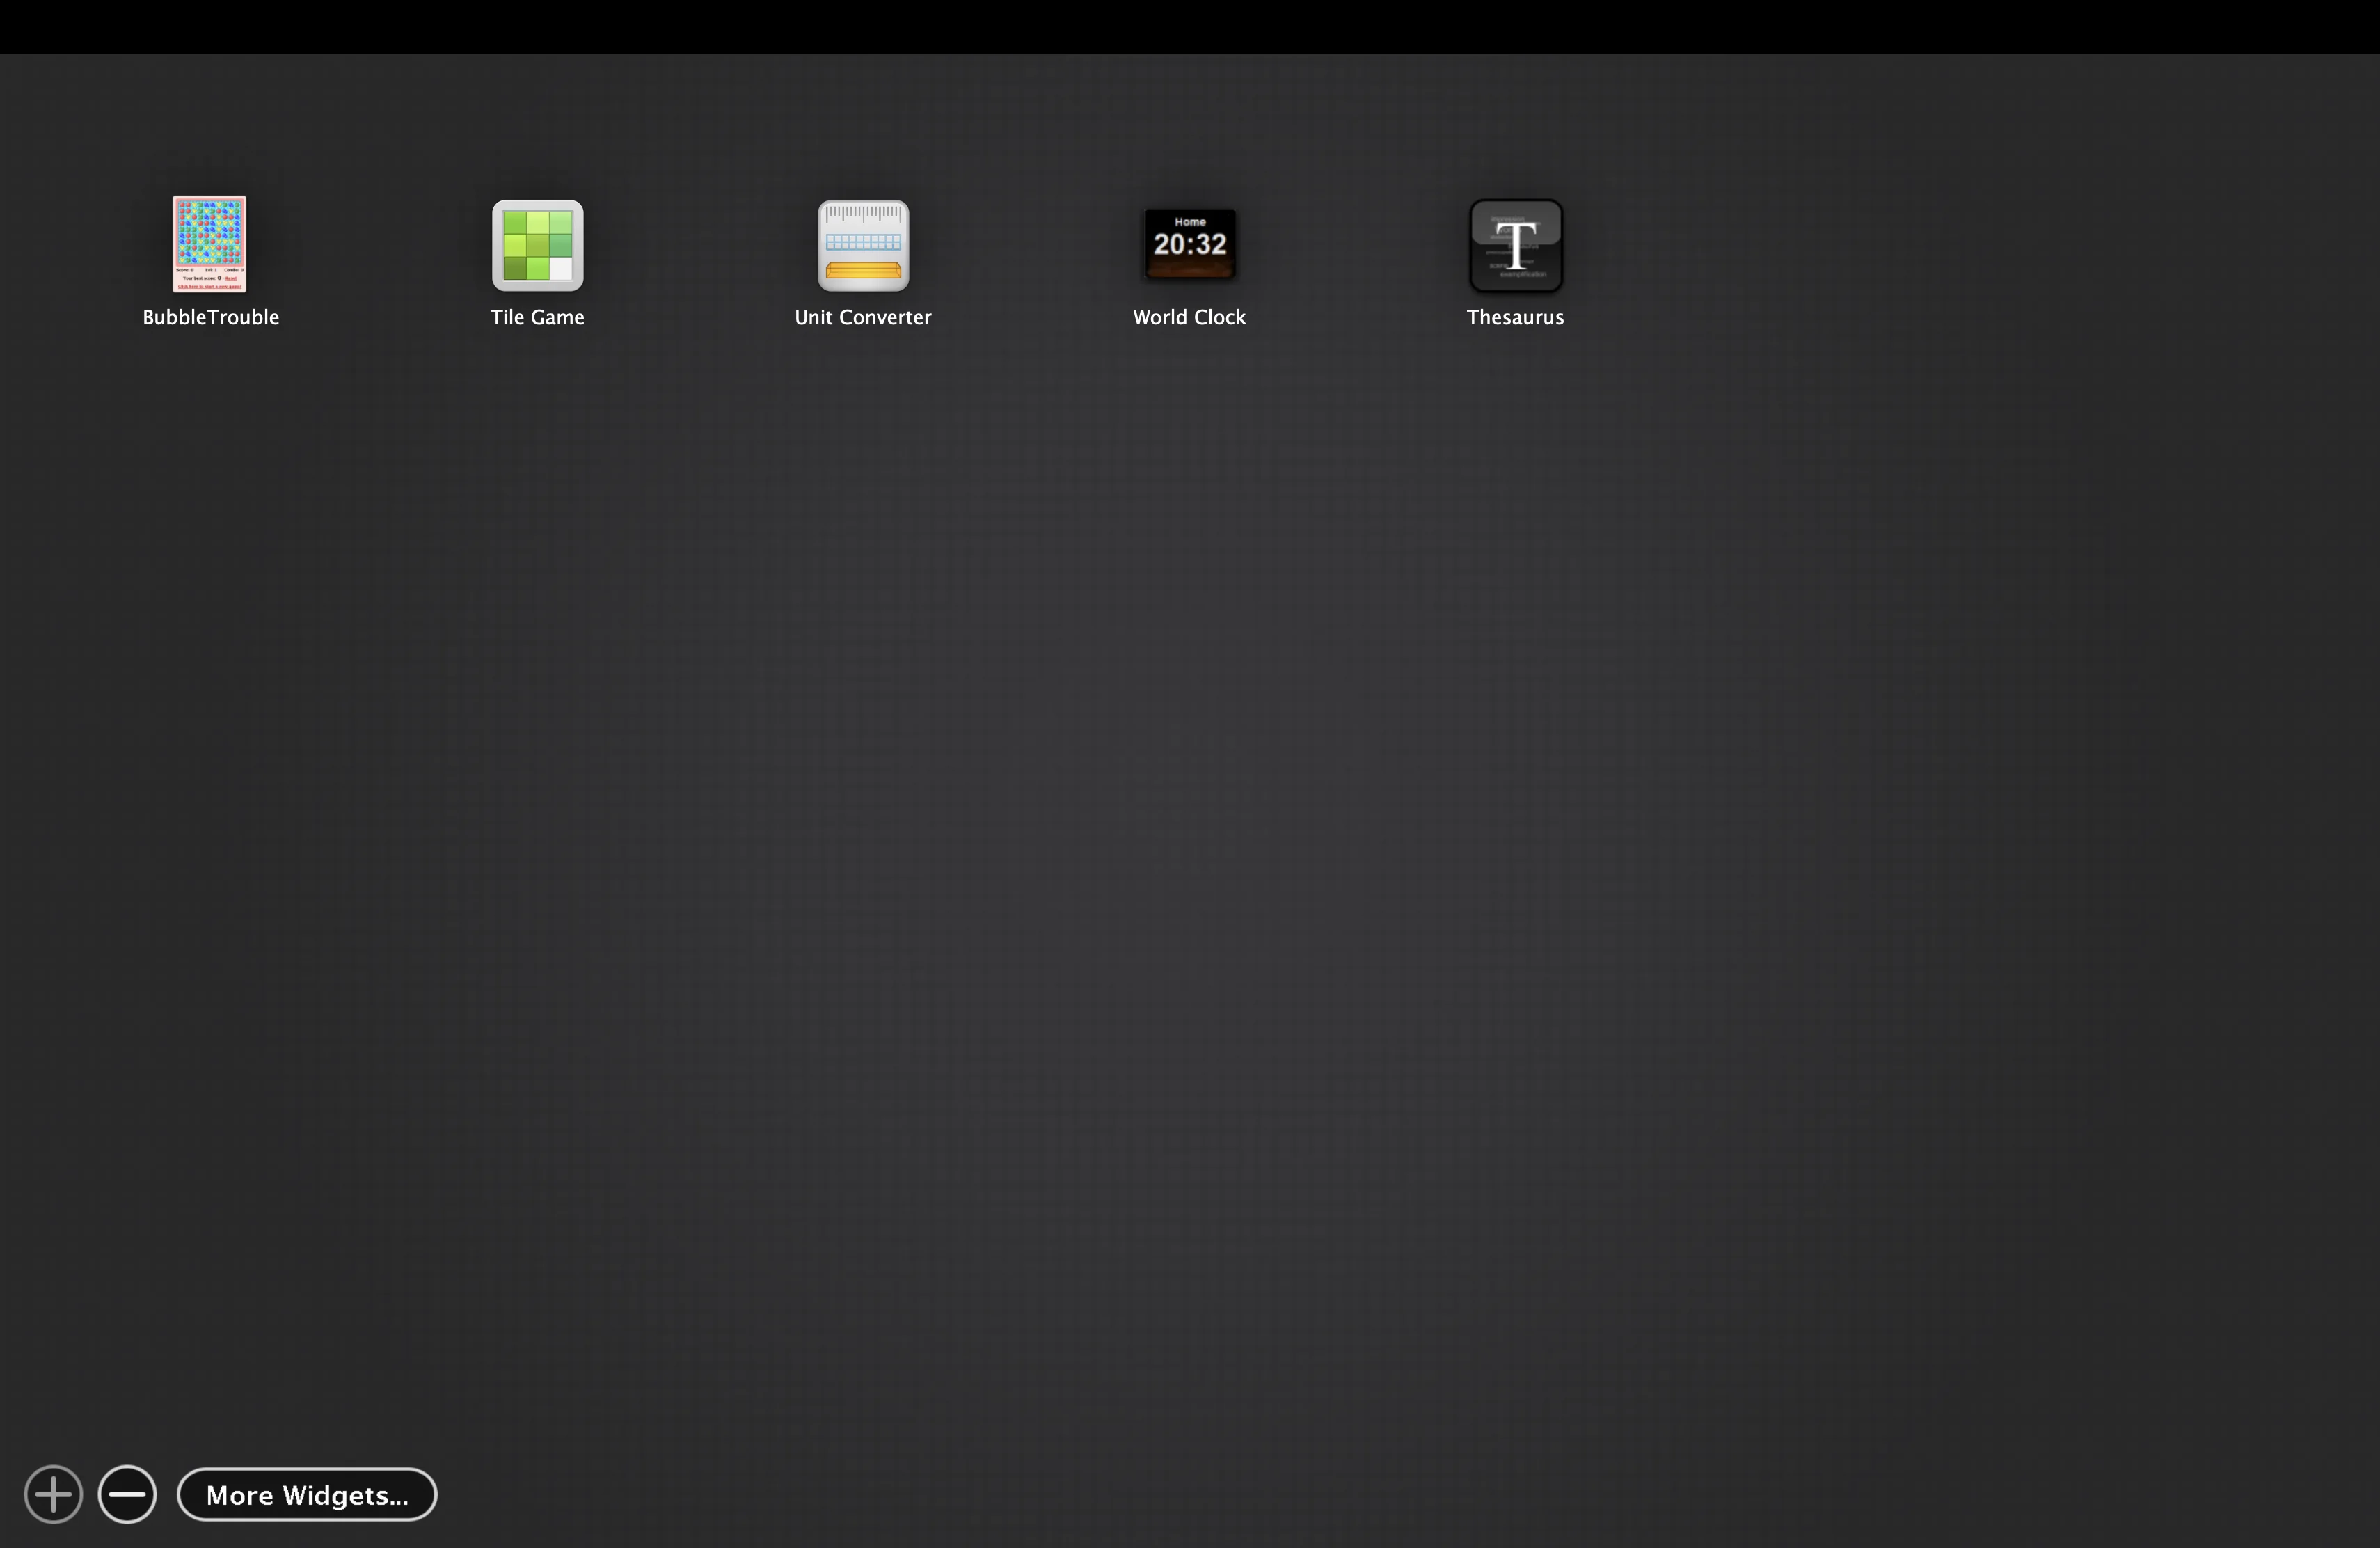Select the World Clock text label
The width and height of the screenshot is (2380, 1548).
(x=1189, y=317)
